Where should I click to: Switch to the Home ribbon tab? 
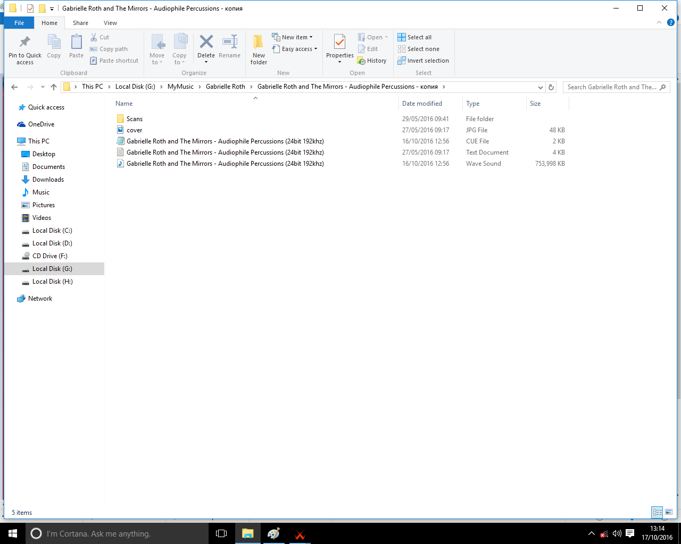coord(49,23)
